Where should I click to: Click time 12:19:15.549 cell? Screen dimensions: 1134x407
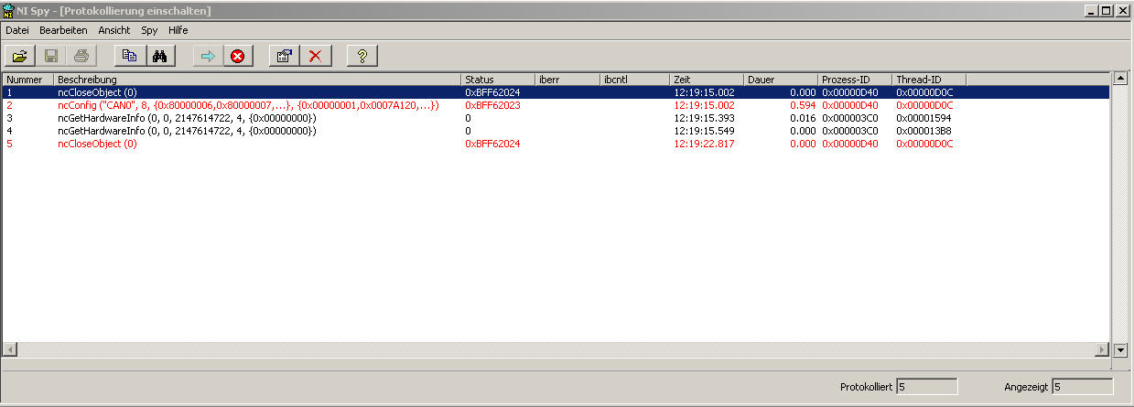click(704, 131)
